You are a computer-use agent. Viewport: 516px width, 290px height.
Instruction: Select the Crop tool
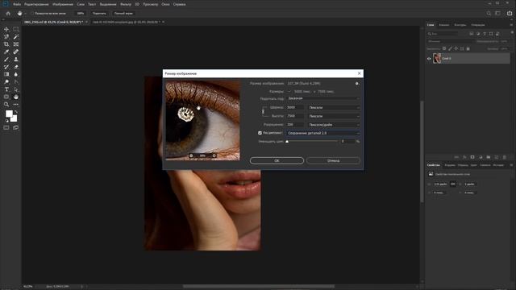[x=6, y=44]
